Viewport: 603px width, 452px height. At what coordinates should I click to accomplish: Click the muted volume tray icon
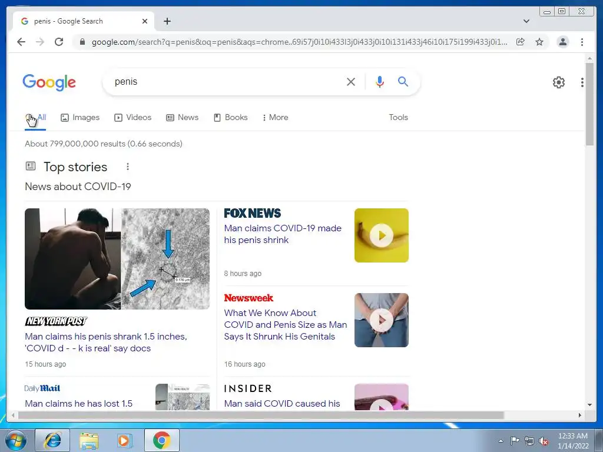click(x=544, y=441)
